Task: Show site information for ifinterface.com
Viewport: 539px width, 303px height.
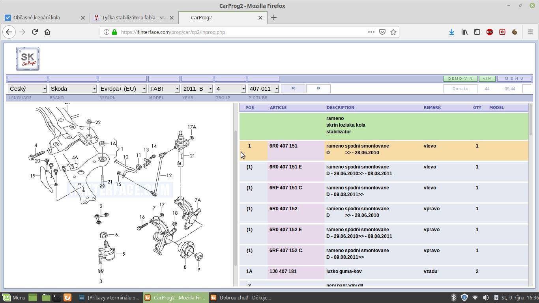Action: point(107,32)
